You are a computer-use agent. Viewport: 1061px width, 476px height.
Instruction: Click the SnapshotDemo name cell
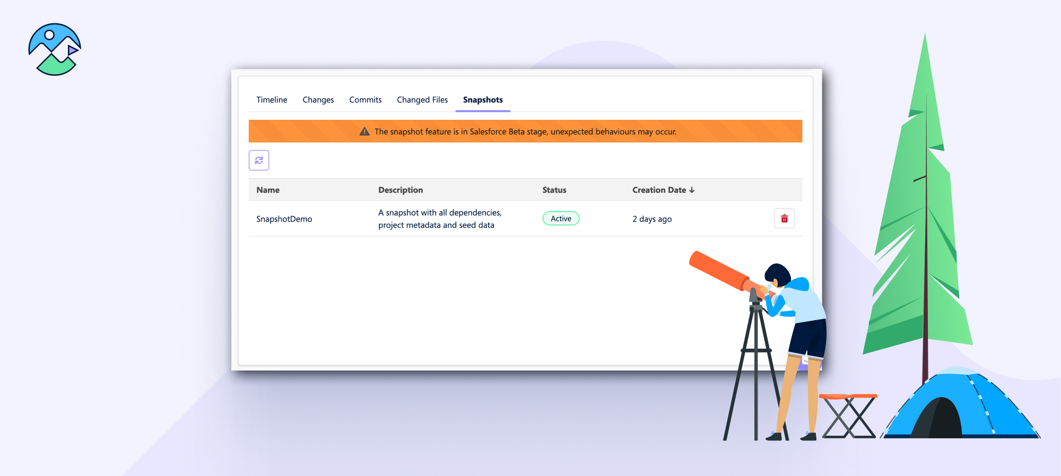(x=284, y=219)
